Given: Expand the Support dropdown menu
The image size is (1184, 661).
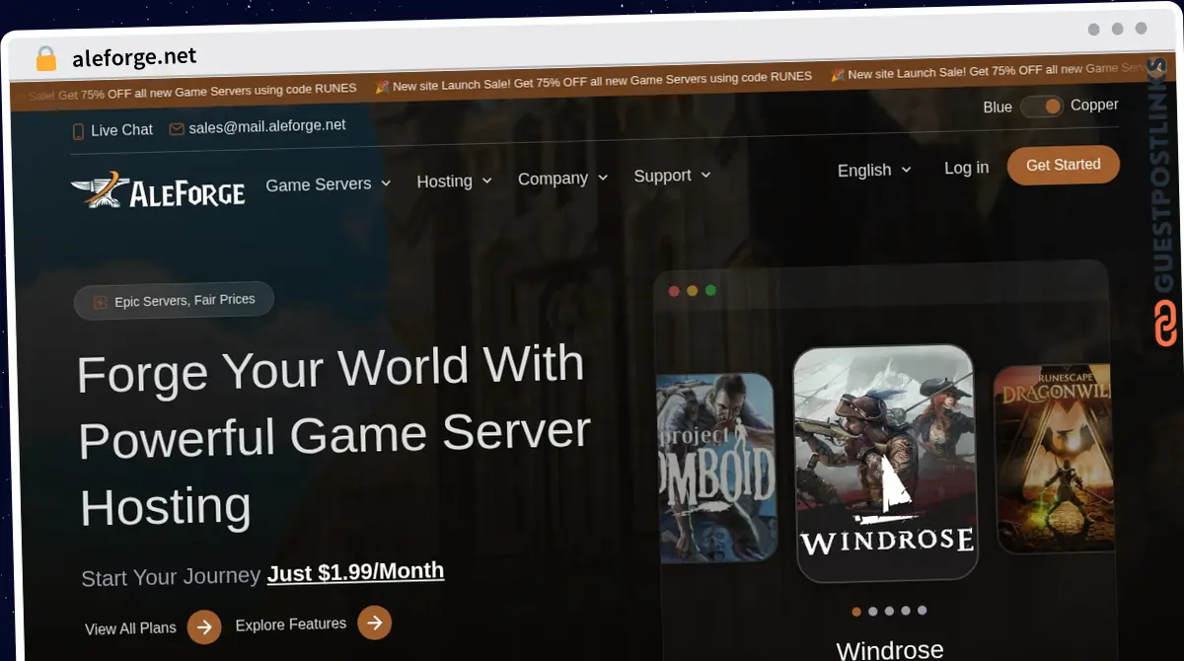Looking at the screenshot, I should [672, 176].
